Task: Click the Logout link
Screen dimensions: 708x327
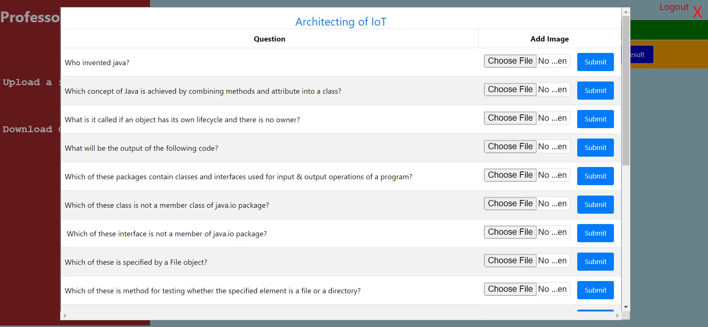Action: [674, 7]
